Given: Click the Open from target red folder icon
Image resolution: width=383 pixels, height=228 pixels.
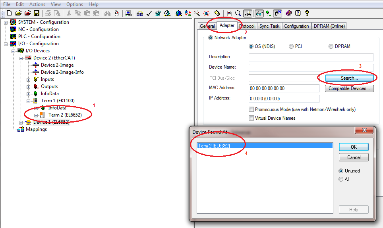Looking at the screenshot, I should click(x=27, y=13).
